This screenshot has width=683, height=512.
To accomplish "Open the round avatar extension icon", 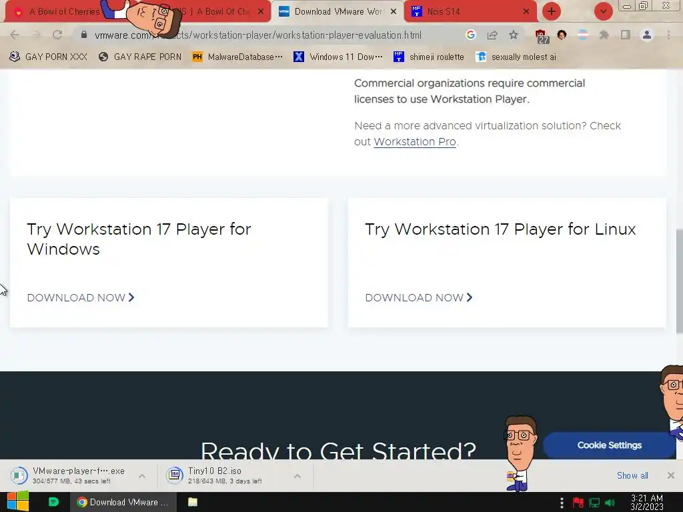I will coord(562,35).
